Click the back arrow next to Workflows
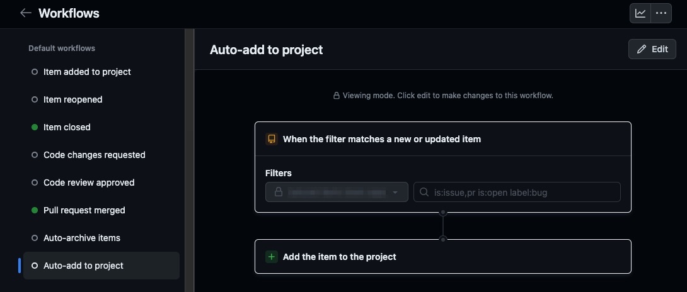Viewport: 687px width, 292px height. coord(26,13)
